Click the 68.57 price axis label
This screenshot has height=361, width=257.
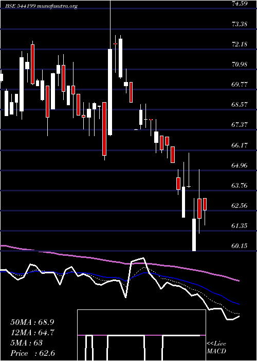240,105
